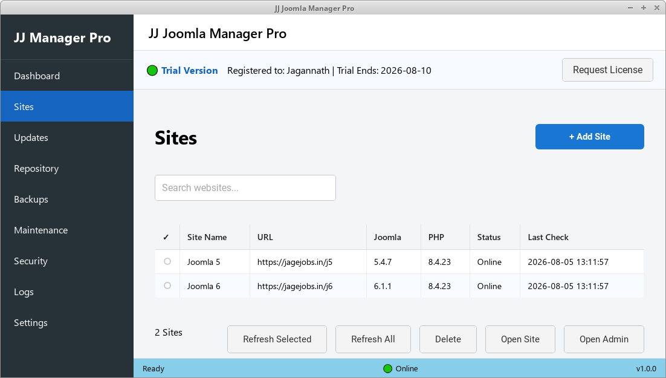Click the Open Site button

point(520,339)
